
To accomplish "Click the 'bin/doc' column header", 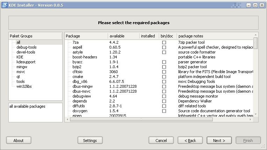I will coord(168,36).
